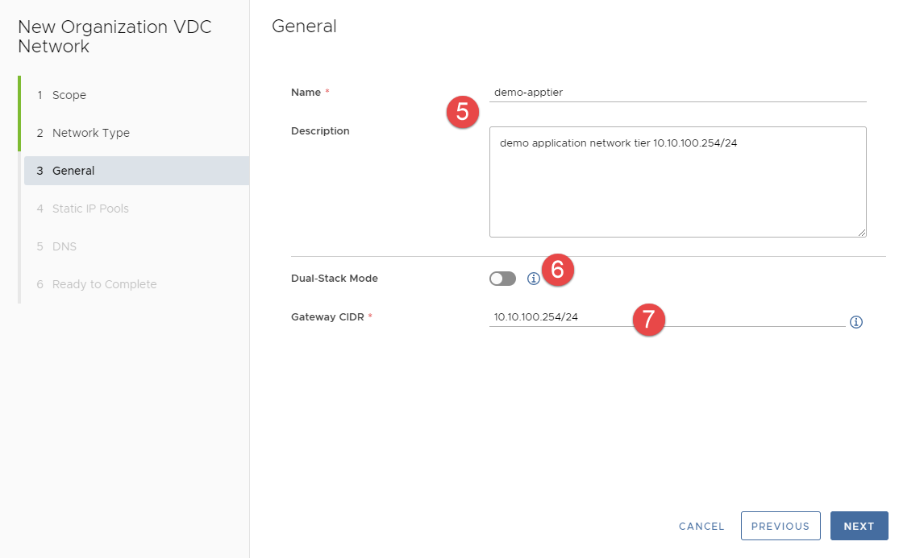924x558 pixels.
Task: Cancel the new network wizard
Action: click(701, 526)
